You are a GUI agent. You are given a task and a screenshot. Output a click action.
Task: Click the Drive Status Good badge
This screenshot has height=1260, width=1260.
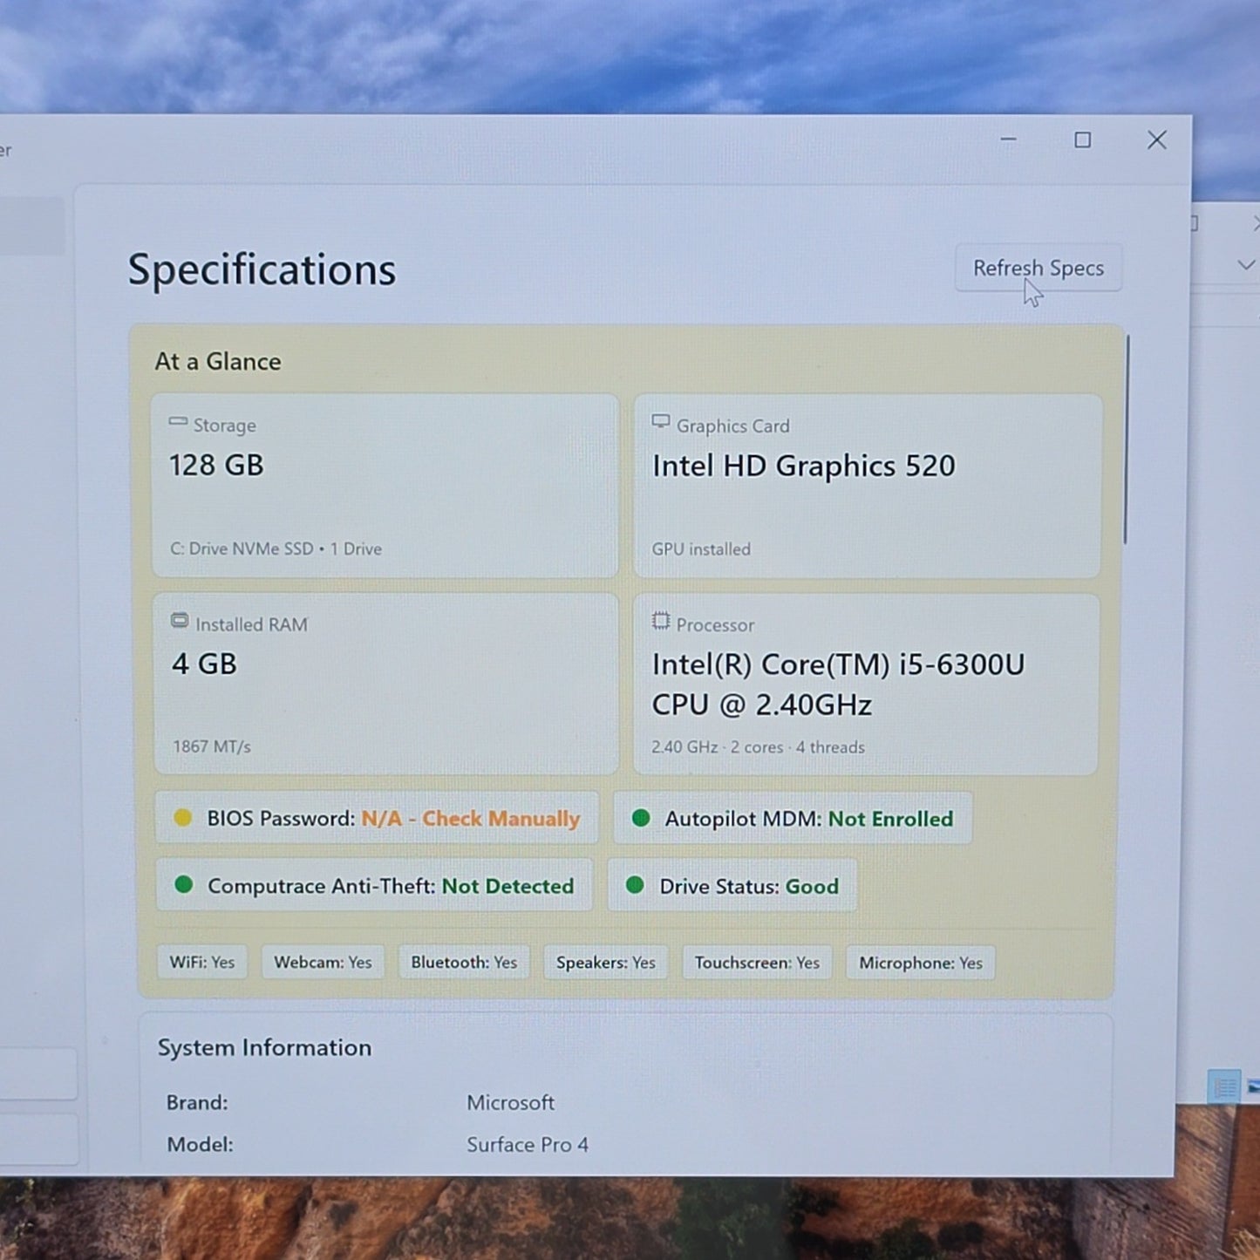pos(732,886)
